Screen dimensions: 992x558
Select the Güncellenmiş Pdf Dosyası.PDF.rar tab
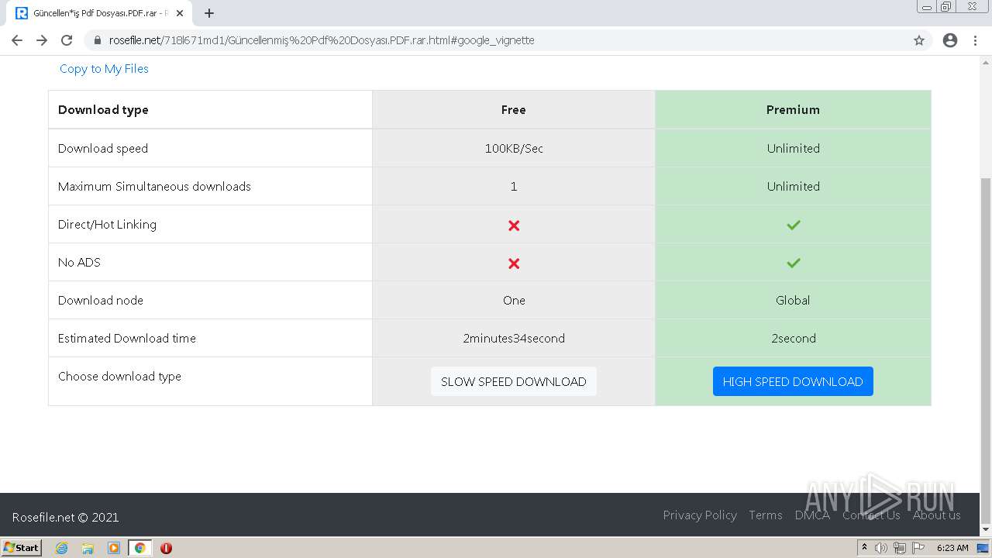click(x=101, y=13)
